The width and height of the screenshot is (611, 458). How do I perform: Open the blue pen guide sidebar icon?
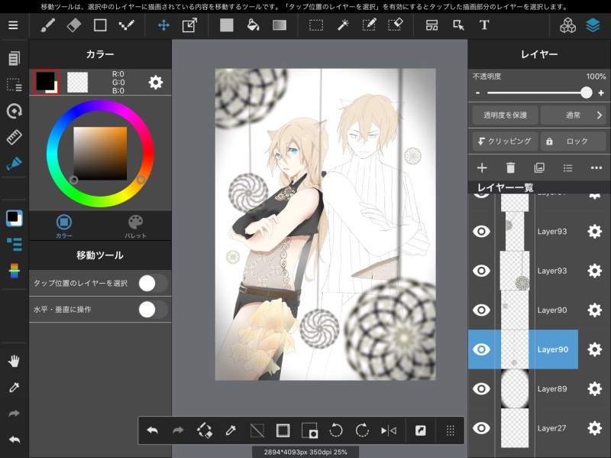click(14, 164)
